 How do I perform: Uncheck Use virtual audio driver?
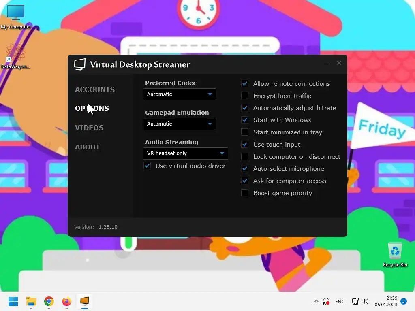click(x=148, y=166)
